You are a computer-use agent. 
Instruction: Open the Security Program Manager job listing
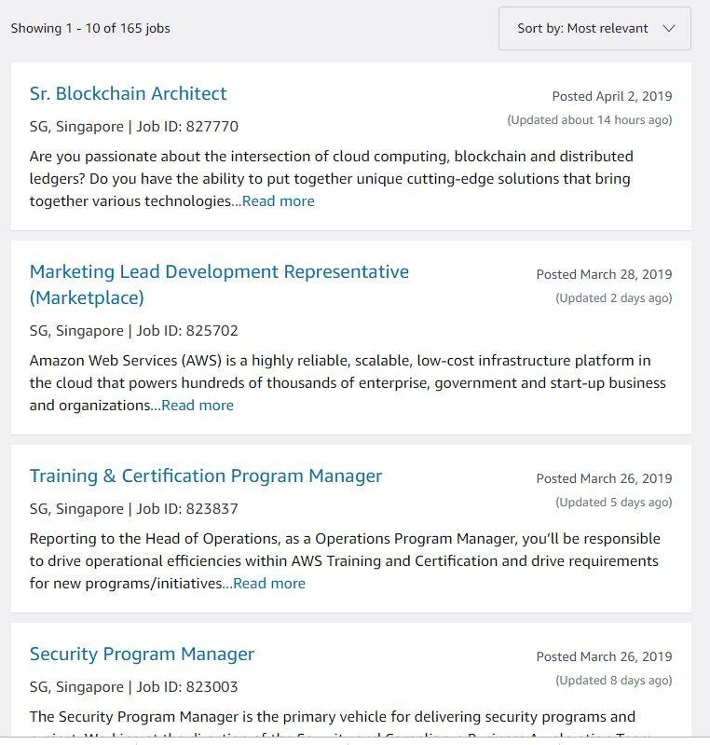tap(142, 654)
